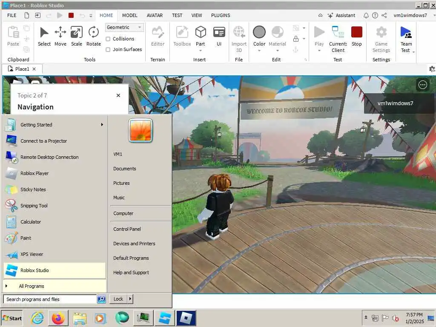The height and width of the screenshot is (327, 436).
Task: Open the Lock button's shutdown options arrow
Action: 130,299
